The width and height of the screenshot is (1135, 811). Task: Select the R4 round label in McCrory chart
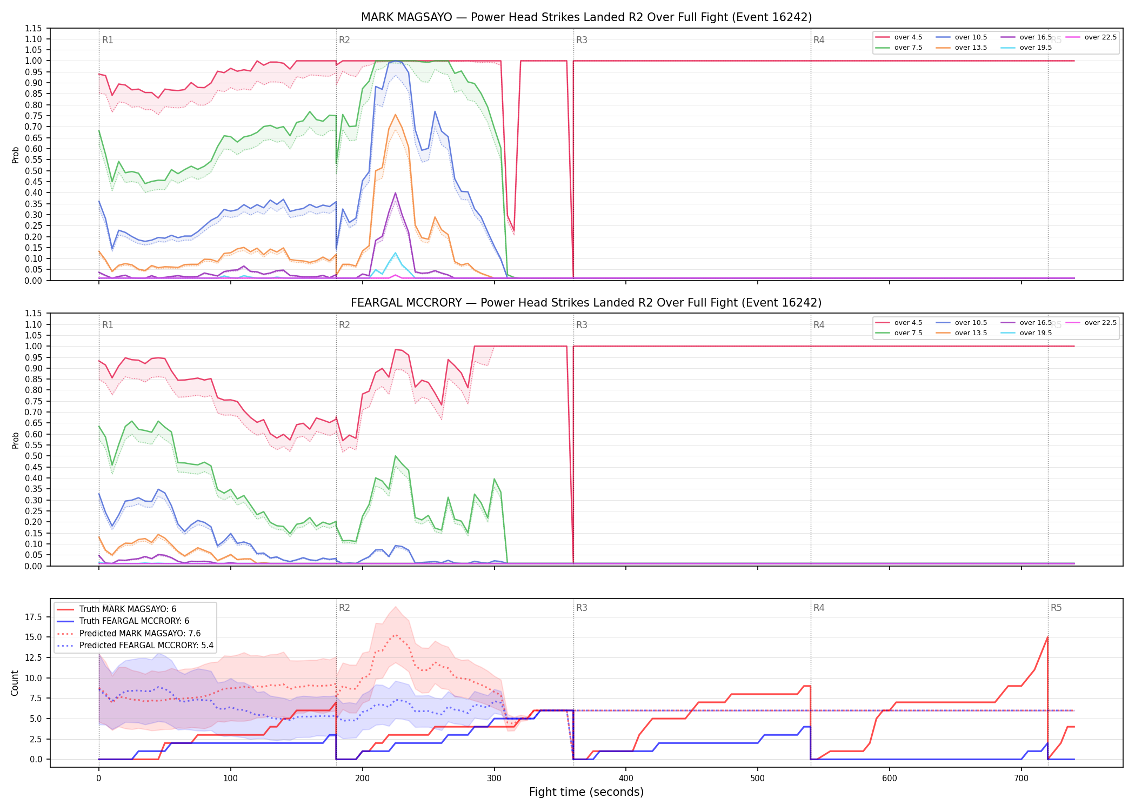point(819,325)
